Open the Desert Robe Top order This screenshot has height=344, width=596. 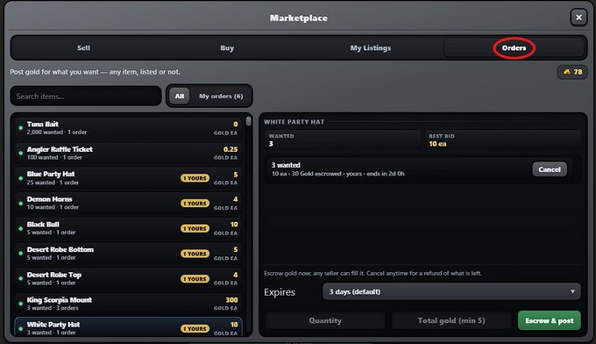pos(129,279)
